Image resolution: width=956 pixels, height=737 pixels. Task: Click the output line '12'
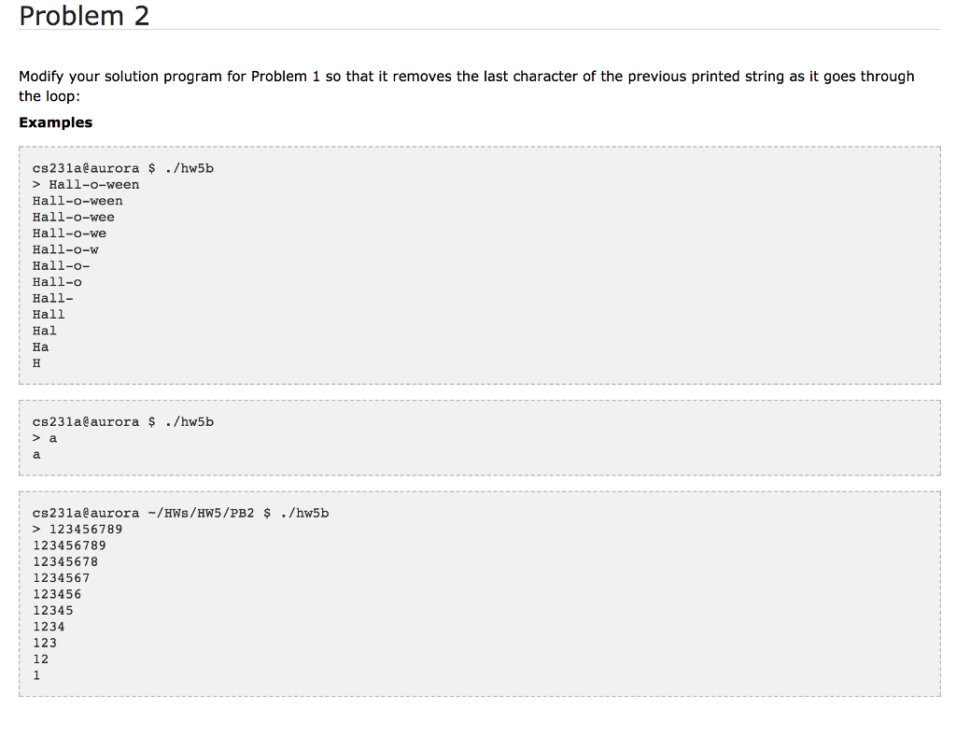coord(40,659)
